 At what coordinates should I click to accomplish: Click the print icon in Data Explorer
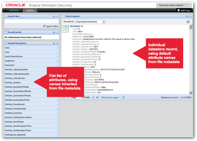[188, 22]
